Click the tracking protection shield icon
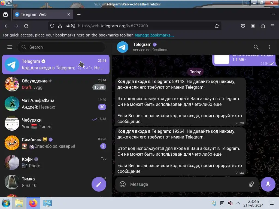Viewport: 279px width, 209px height. 52,26
